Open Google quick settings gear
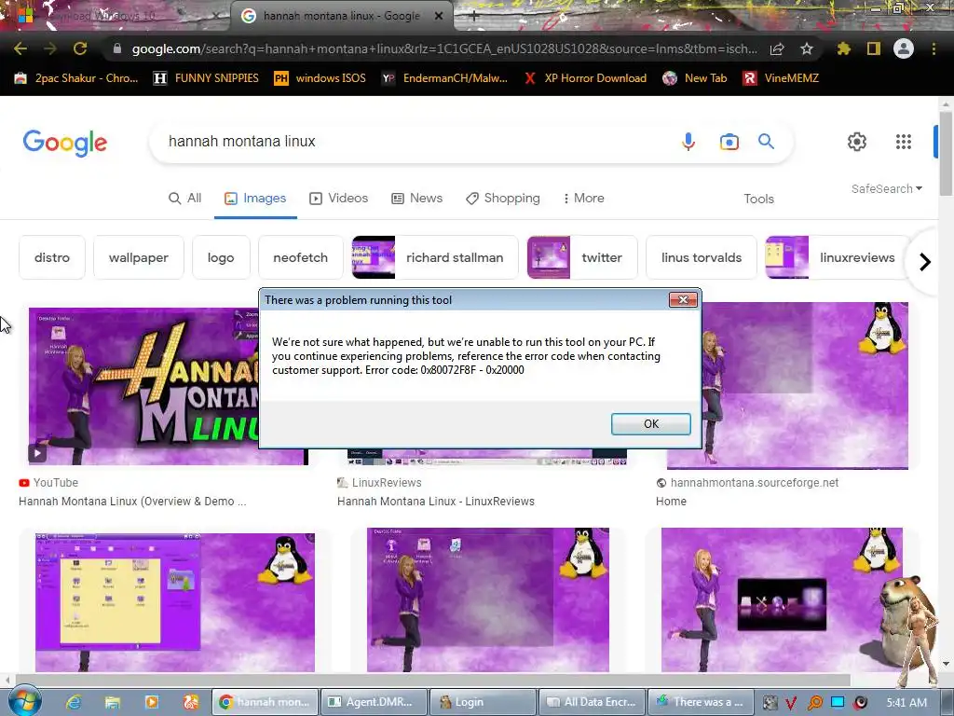The height and width of the screenshot is (716, 954). tap(857, 142)
